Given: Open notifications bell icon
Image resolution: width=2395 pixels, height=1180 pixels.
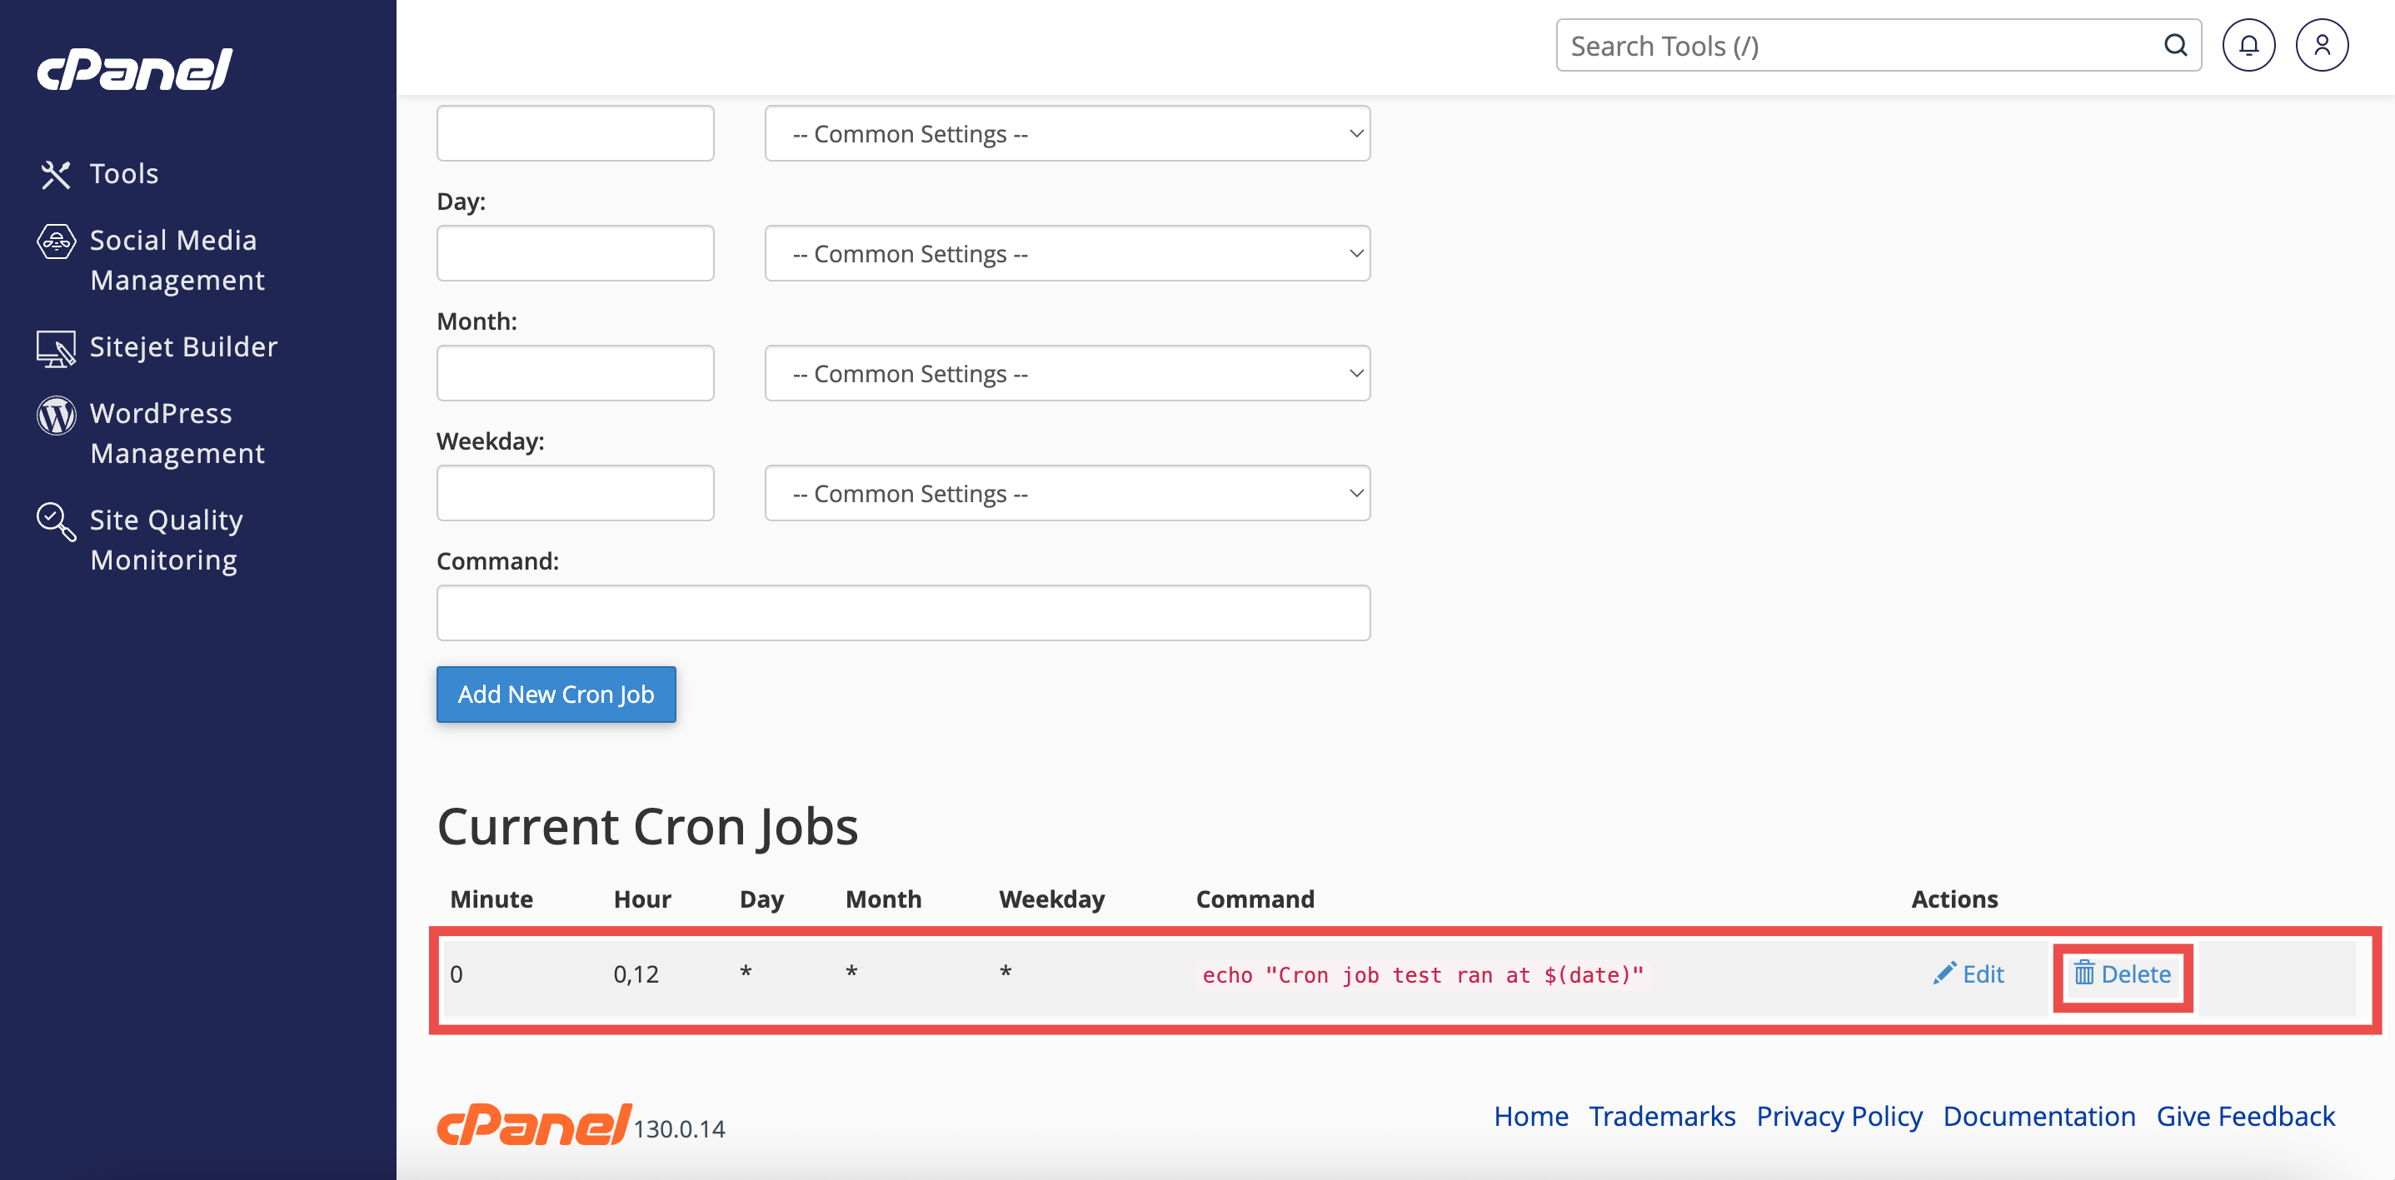Looking at the screenshot, I should tap(2248, 46).
